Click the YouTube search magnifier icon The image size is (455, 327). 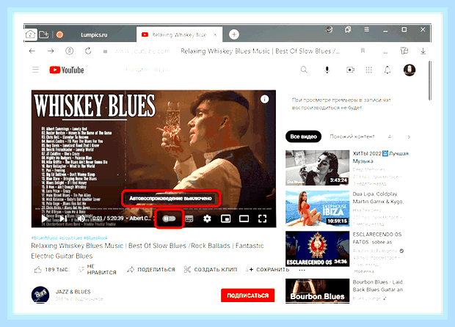pyautogui.click(x=304, y=70)
